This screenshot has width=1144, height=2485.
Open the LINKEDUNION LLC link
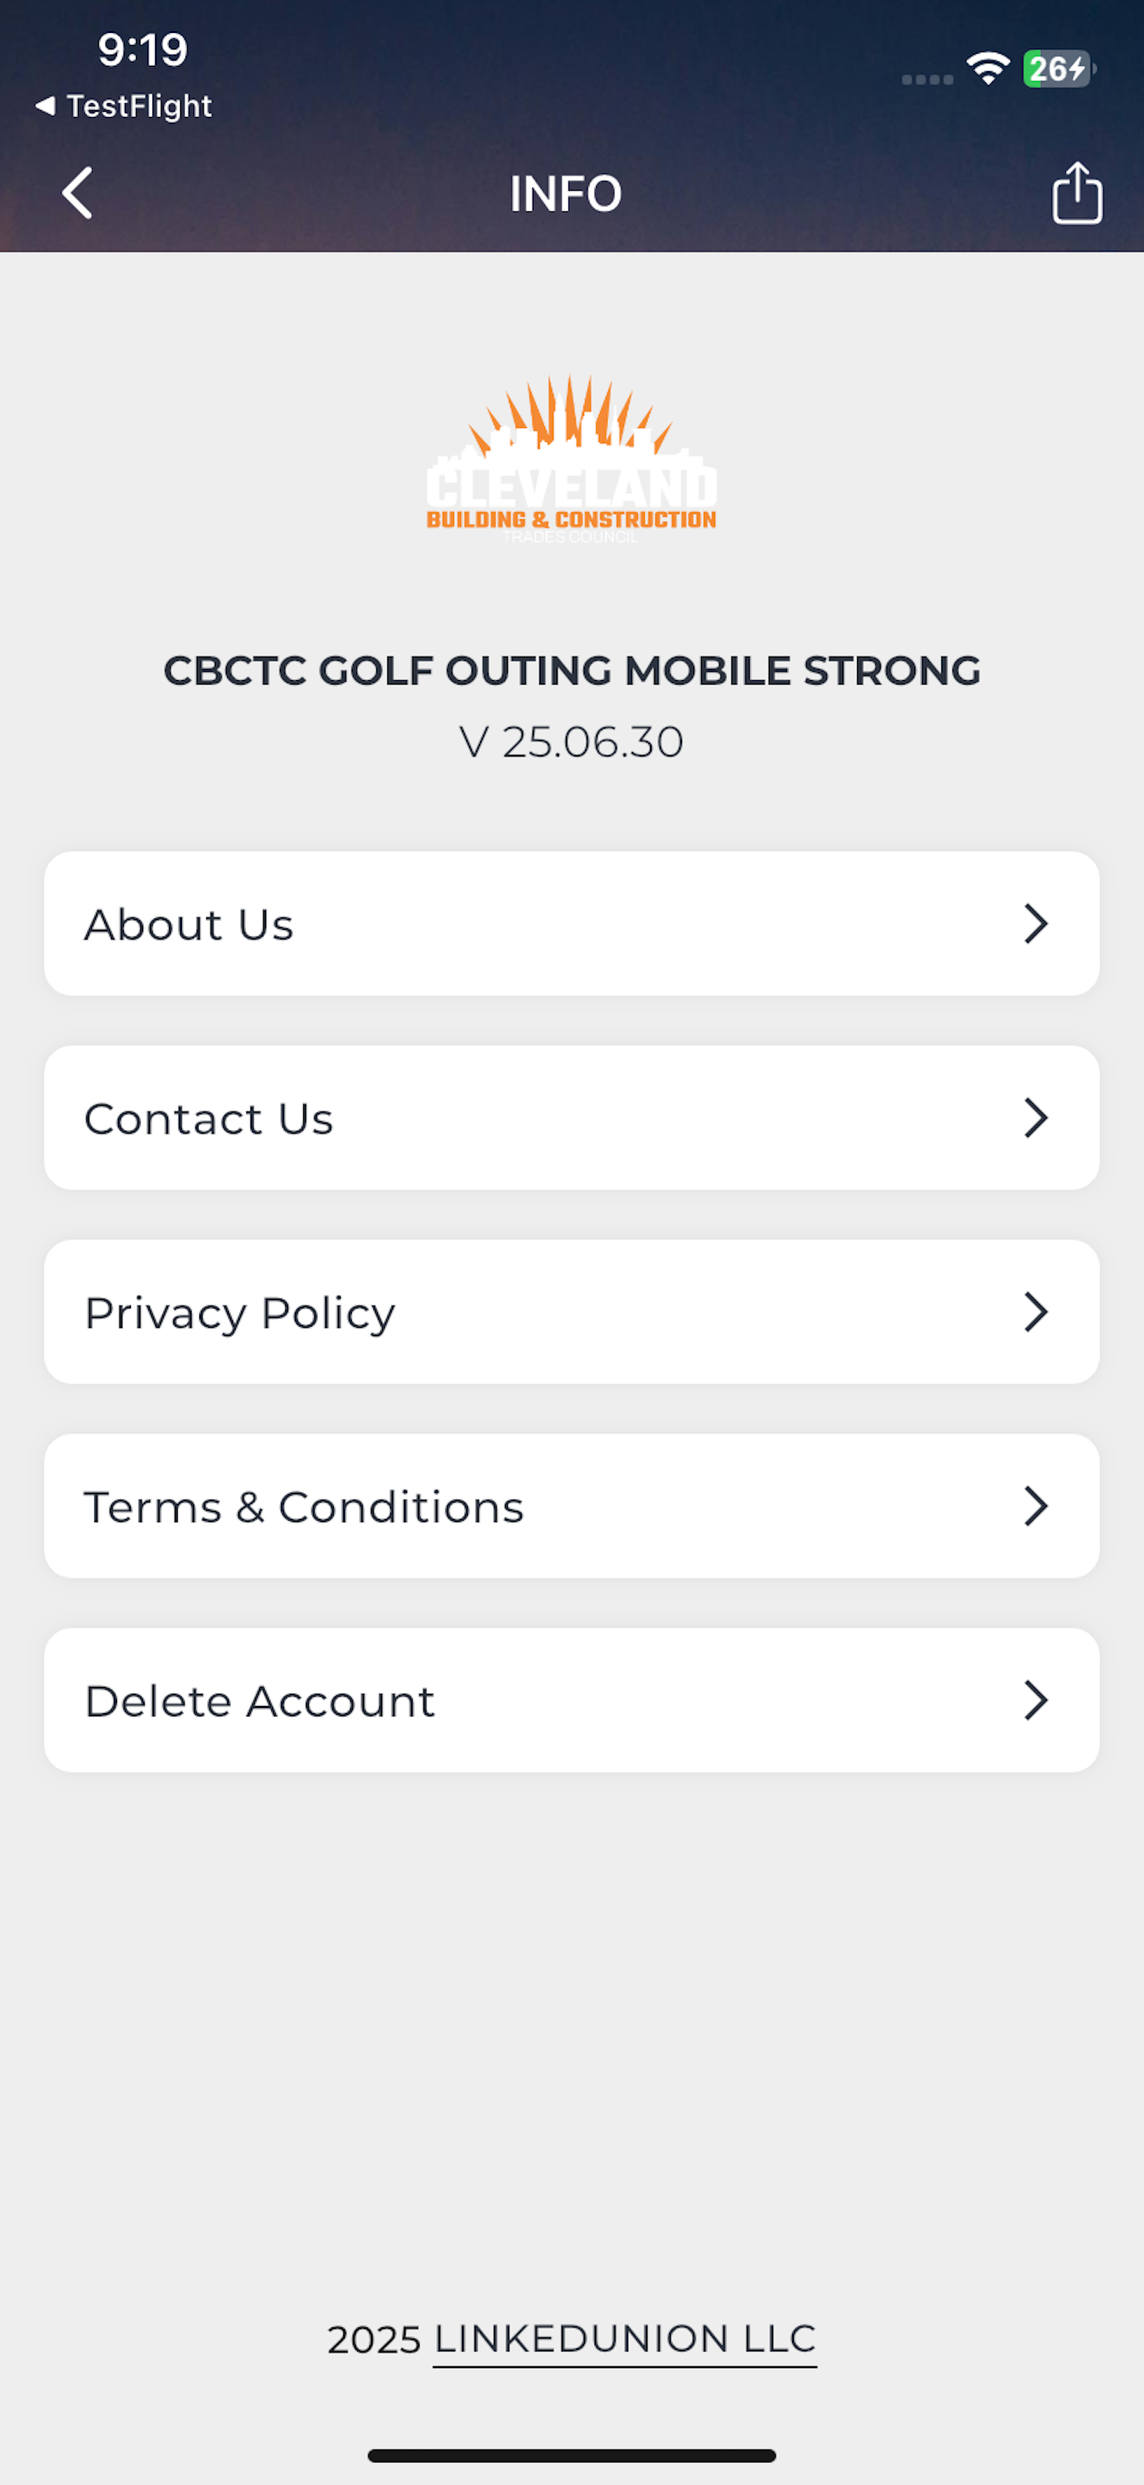tap(625, 2340)
